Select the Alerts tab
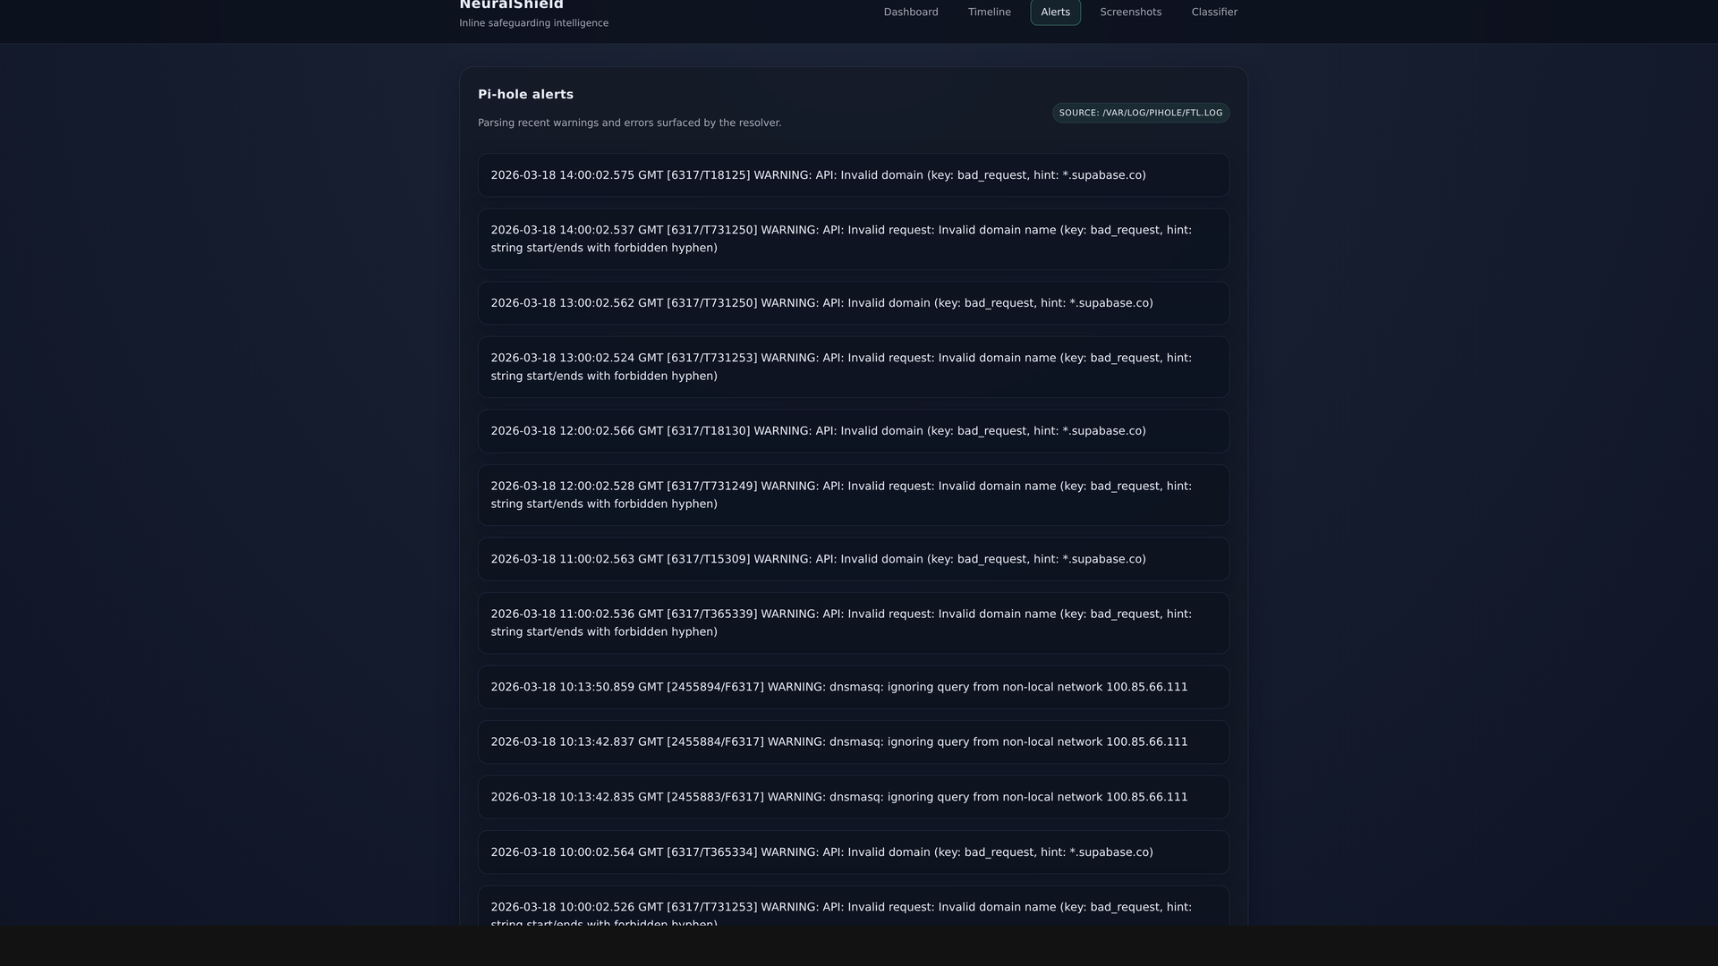 click(1055, 12)
